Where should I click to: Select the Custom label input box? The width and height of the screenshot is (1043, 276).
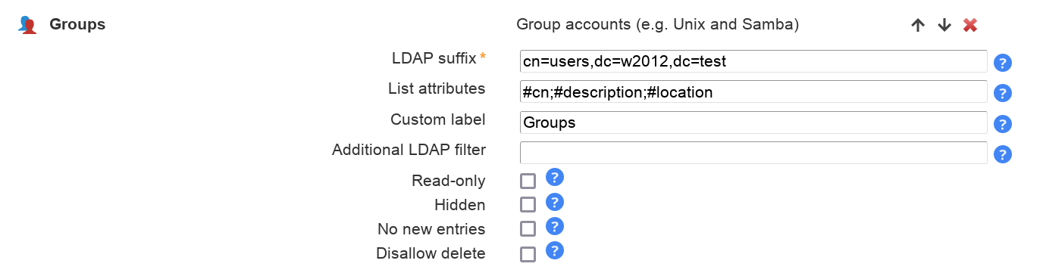coord(753,122)
